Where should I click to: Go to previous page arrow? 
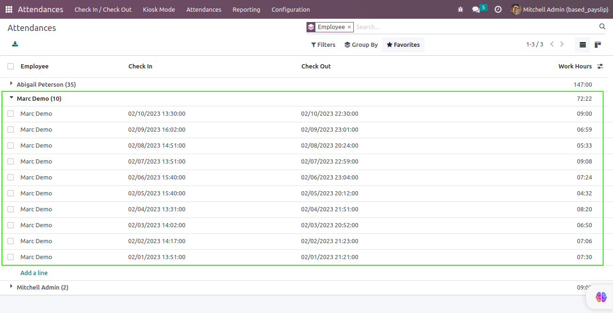pos(552,44)
